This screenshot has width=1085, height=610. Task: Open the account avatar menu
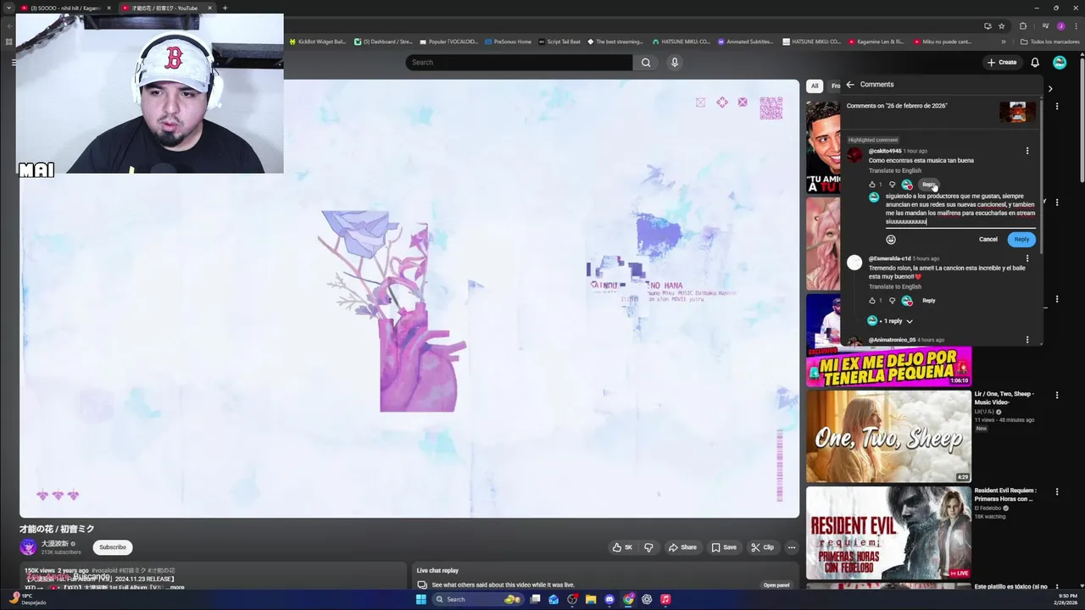tap(1060, 62)
